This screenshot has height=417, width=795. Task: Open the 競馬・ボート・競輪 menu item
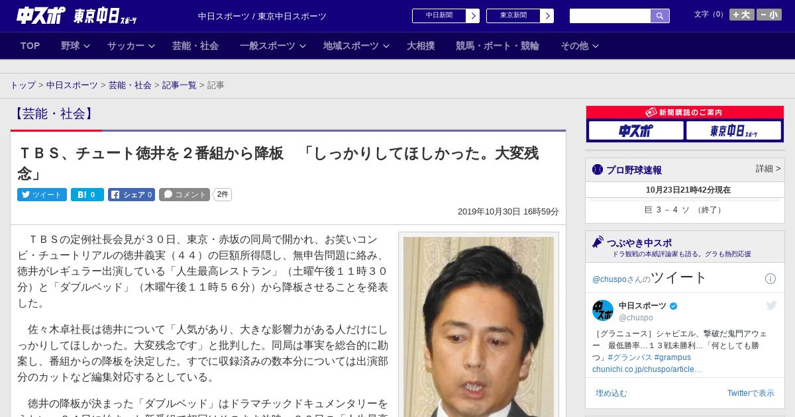click(x=498, y=46)
